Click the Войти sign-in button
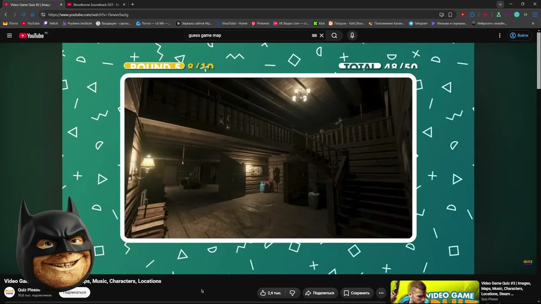541x304 pixels. pyautogui.click(x=519, y=35)
